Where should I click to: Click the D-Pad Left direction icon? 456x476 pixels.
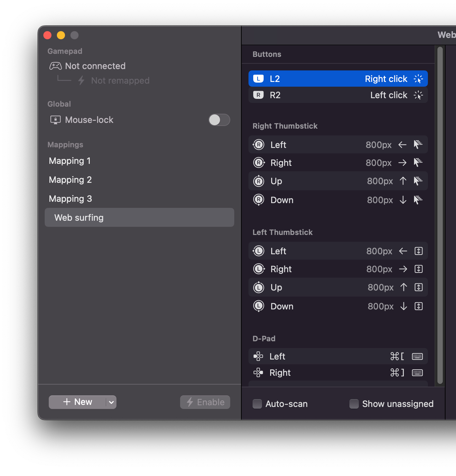pos(258,356)
